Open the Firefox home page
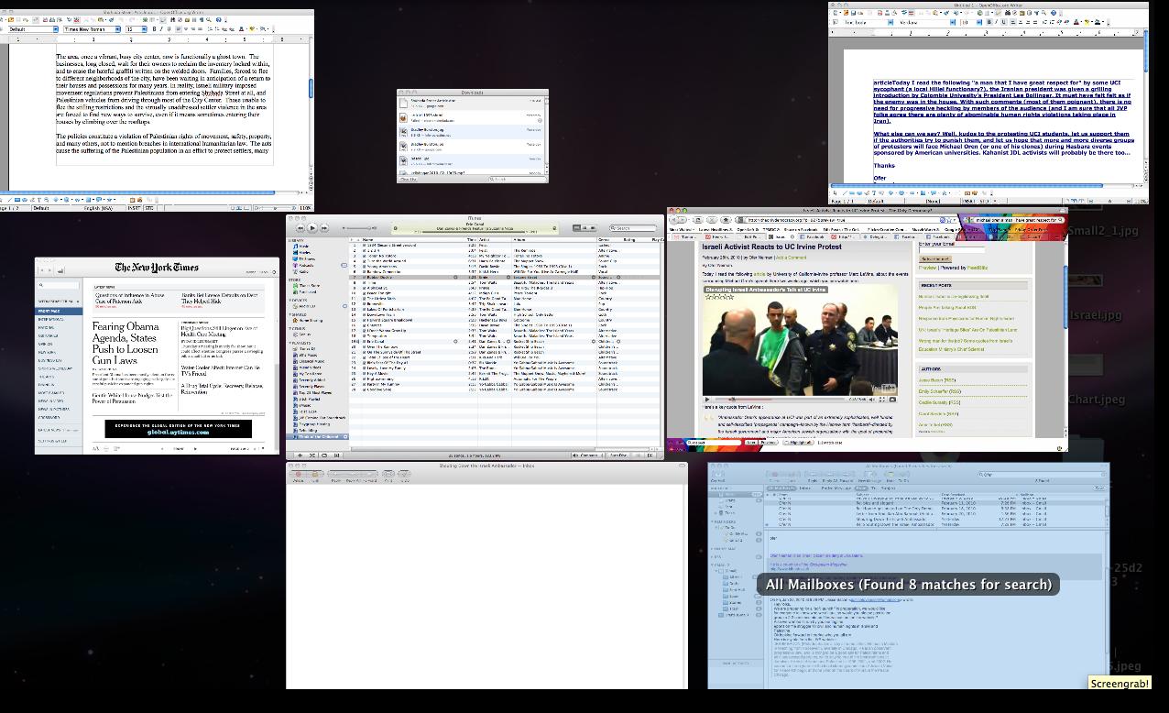This screenshot has height=713, width=1169. 724,220
